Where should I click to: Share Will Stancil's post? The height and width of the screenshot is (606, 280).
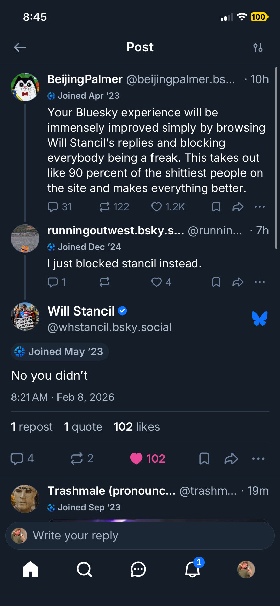[x=231, y=459]
